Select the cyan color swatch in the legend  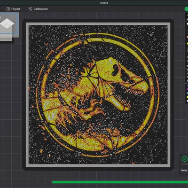point(187,93)
